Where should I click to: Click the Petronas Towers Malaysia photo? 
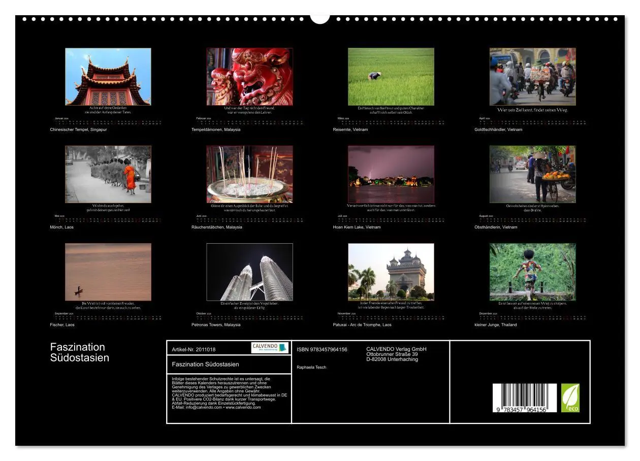(x=249, y=272)
